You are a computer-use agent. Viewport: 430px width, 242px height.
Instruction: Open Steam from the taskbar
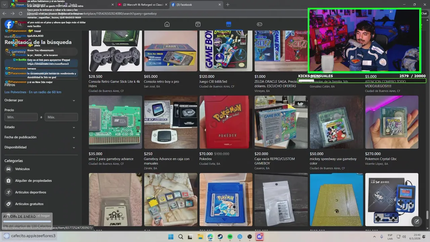pyautogui.click(x=220, y=237)
